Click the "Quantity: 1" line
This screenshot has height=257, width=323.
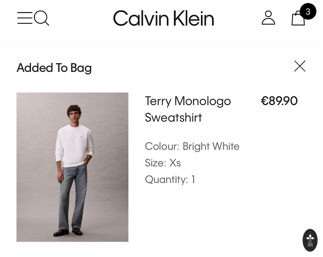tap(170, 180)
